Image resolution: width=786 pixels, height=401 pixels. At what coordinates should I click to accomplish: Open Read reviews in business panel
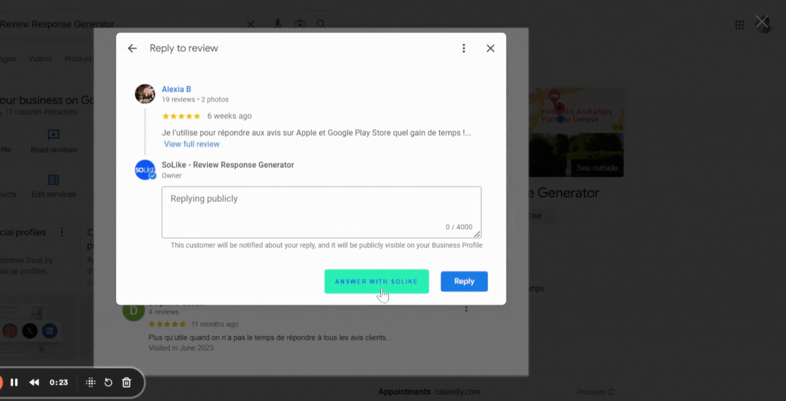[x=54, y=141]
